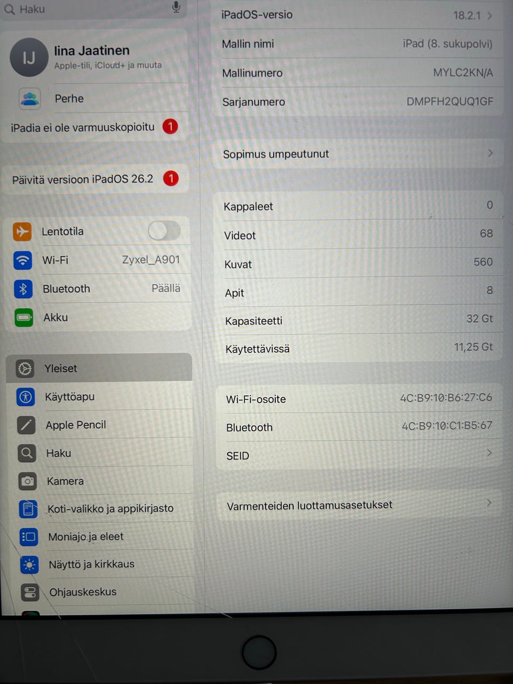The height and width of the screenshot is (684, 513).
Task: Open Päivitä versioon iPadOS 26.2
Action: pyautogui.click(x=96, y=179)
